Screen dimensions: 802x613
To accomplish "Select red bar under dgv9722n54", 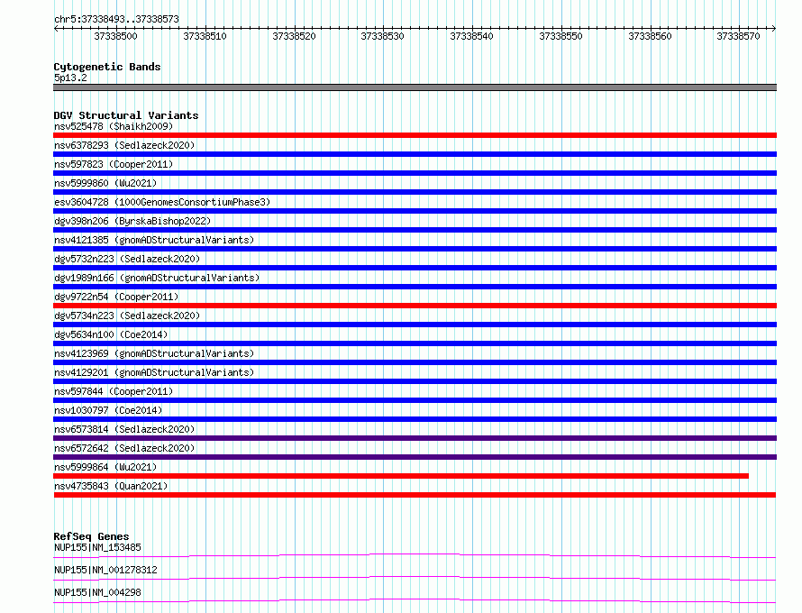I will (415, 306).
